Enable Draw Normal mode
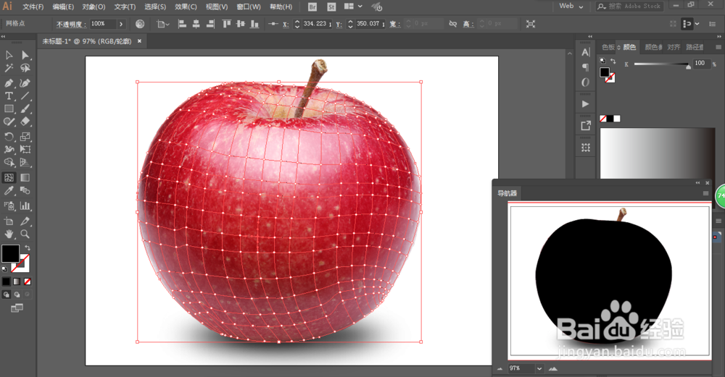 point(6,295)
